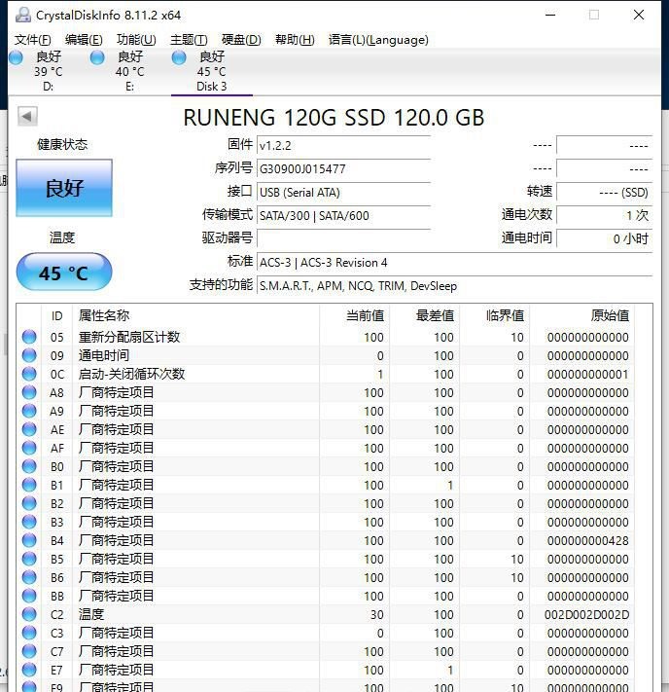
Task: Click status icon of row B6
Action: tap(29, 578)
